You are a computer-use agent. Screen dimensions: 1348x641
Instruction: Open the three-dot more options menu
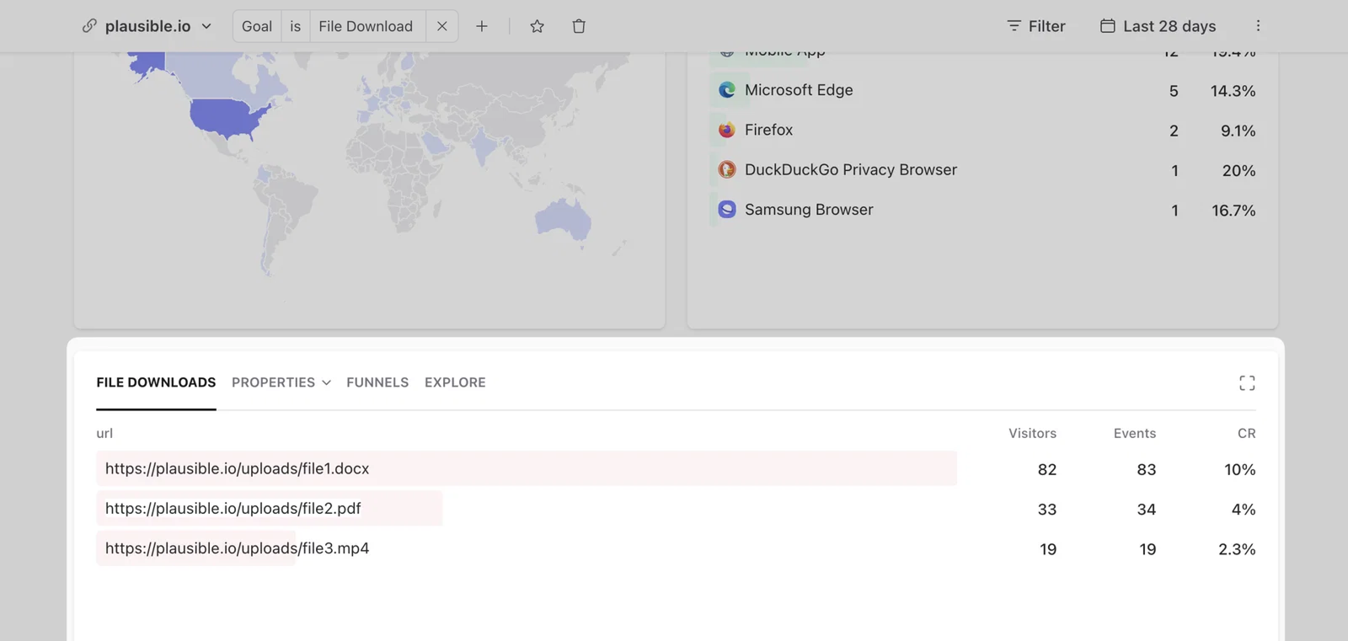pyautogui.click(x=1258, y=26)
